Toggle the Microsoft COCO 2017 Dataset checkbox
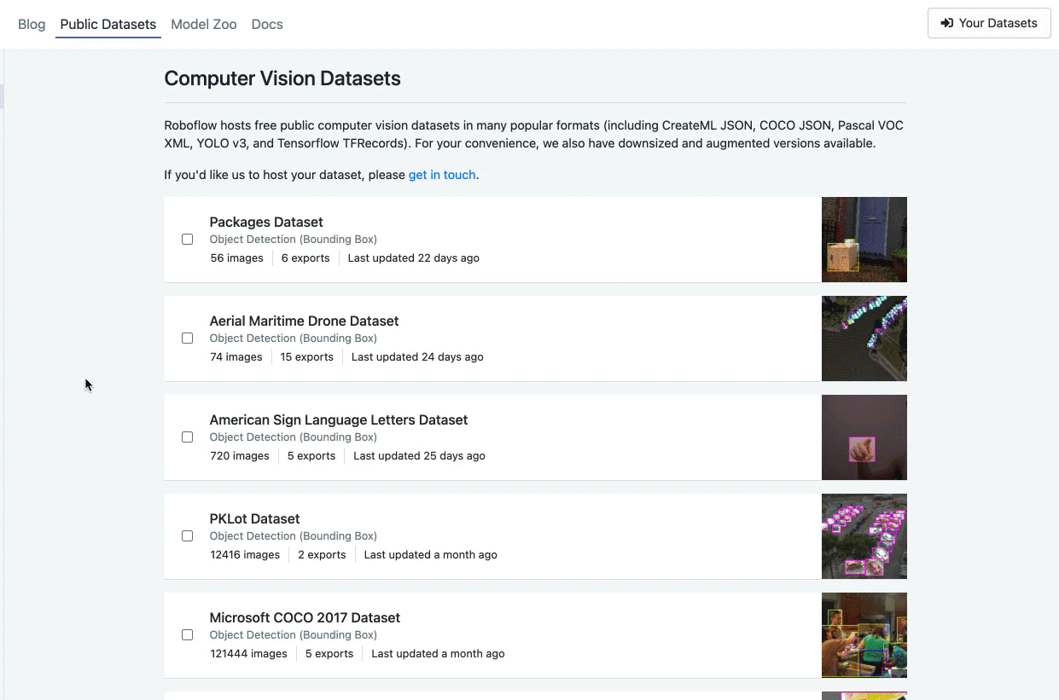Image resolution: width=1059 pixels, height=700 pixels. (x=187, y=635)
